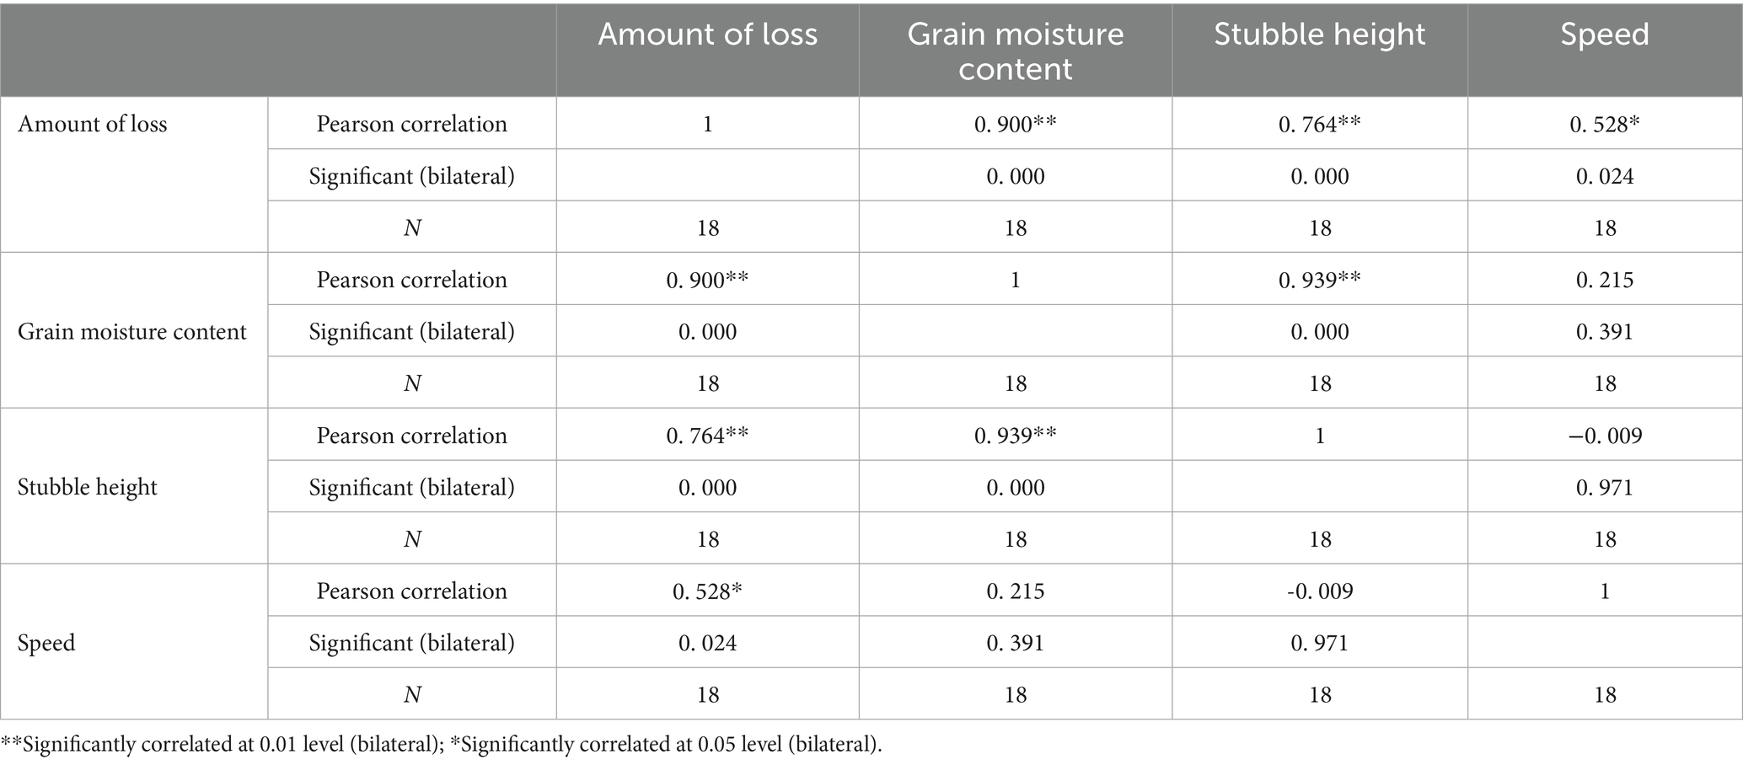Click 0.939** in the Stubble height column

(x=1319, y=280)
